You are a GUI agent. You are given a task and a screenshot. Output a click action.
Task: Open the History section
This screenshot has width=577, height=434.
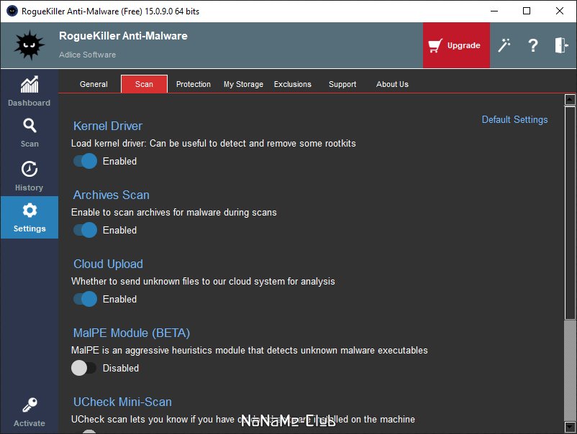[x=29, y=175]
